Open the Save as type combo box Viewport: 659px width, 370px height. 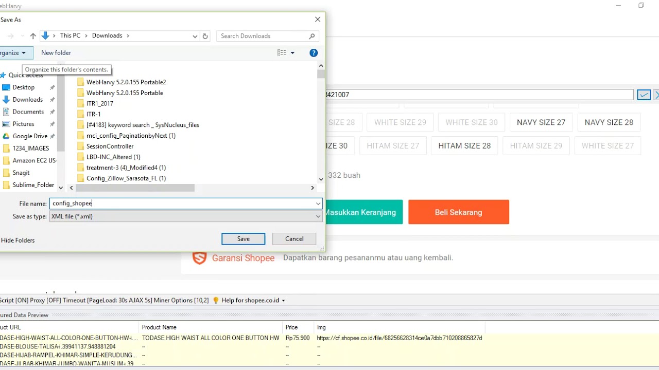[186, 216]
